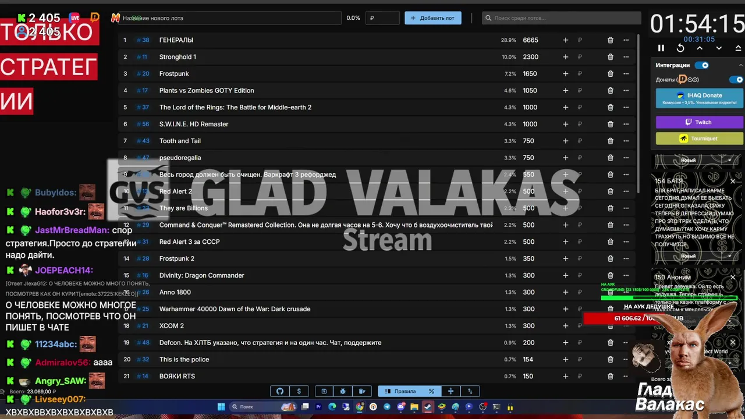The width and height of the screenshot is (745, 419).
Task: Delete the Red Alert 3 за СССР lot
Action: [611, 242]
